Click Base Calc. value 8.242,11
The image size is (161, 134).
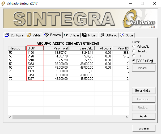(87, 53)
